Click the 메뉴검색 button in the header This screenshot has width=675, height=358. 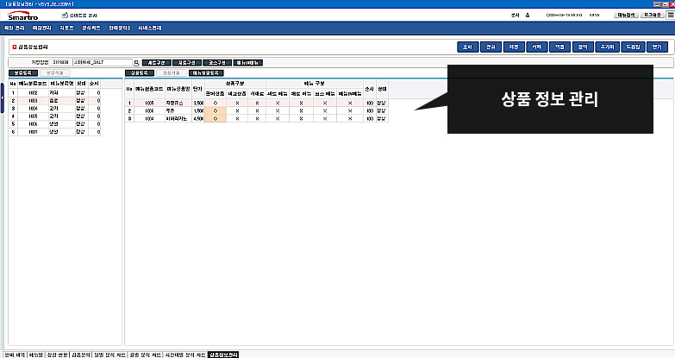coord(627,15)
